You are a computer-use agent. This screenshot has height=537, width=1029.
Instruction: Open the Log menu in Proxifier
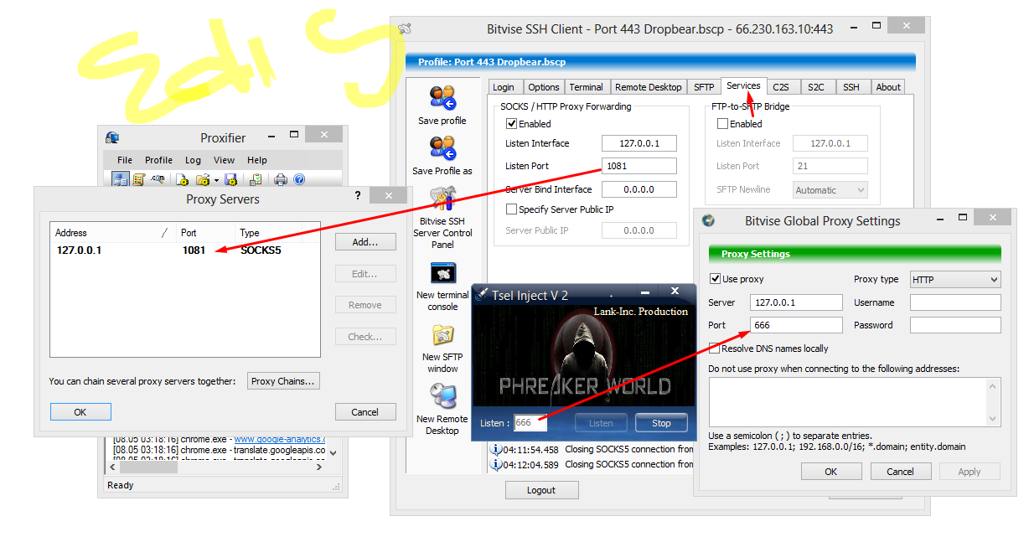[193, 160]
